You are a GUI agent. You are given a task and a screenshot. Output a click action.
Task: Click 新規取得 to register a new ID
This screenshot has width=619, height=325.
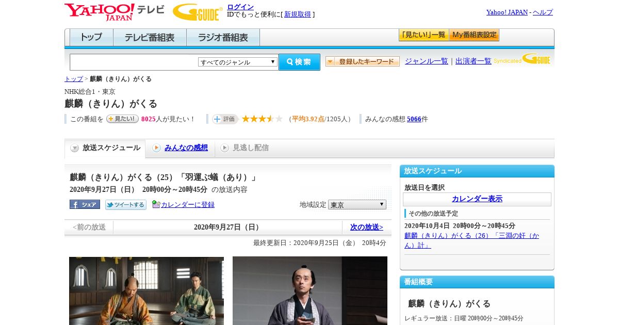pos(298,14)
